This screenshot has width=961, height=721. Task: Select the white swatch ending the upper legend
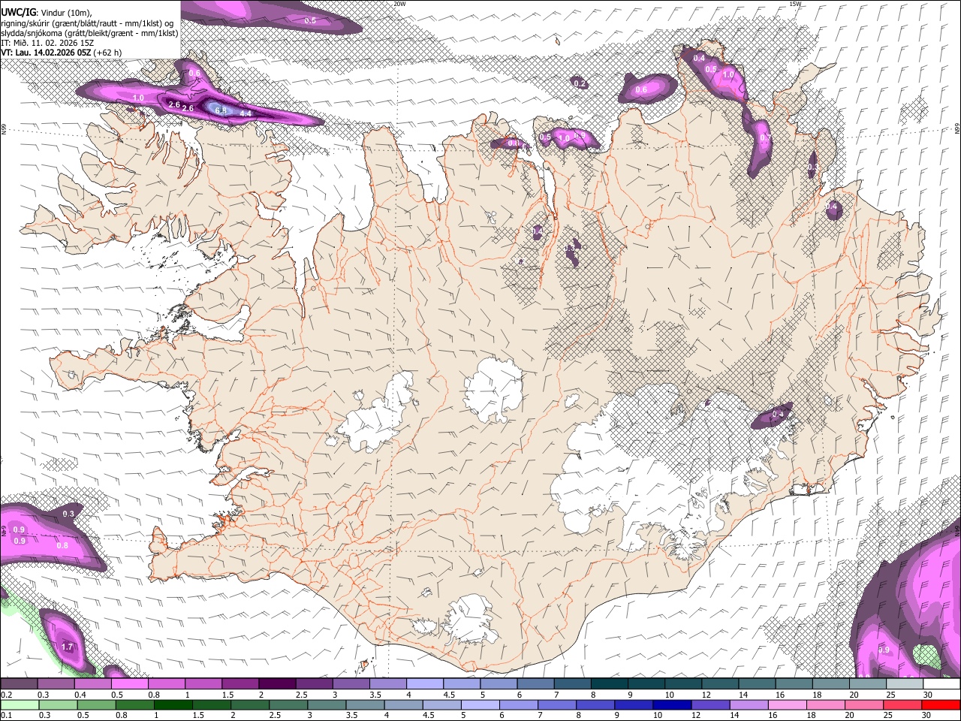tap(941, 684)
